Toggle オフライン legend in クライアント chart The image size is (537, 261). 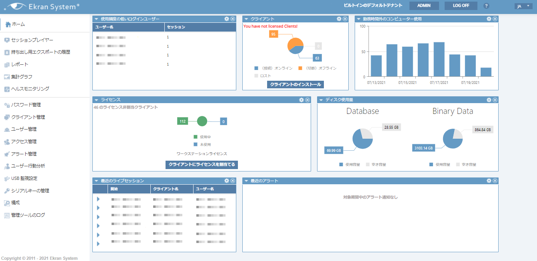point(318,68)
